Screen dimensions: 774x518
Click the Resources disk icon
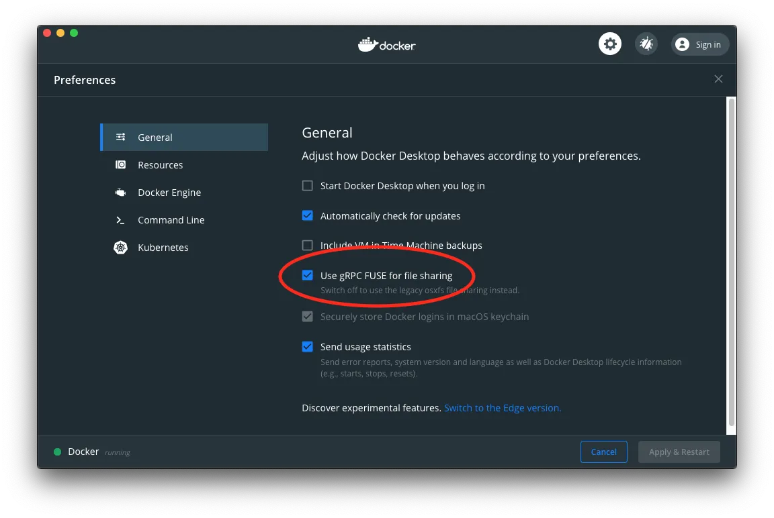[x=120, y=164]
